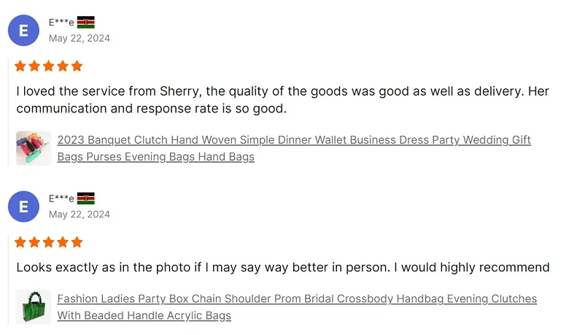Click the last star of the second review rating
The height and width of the screenshot is (335, 569).
77,242
